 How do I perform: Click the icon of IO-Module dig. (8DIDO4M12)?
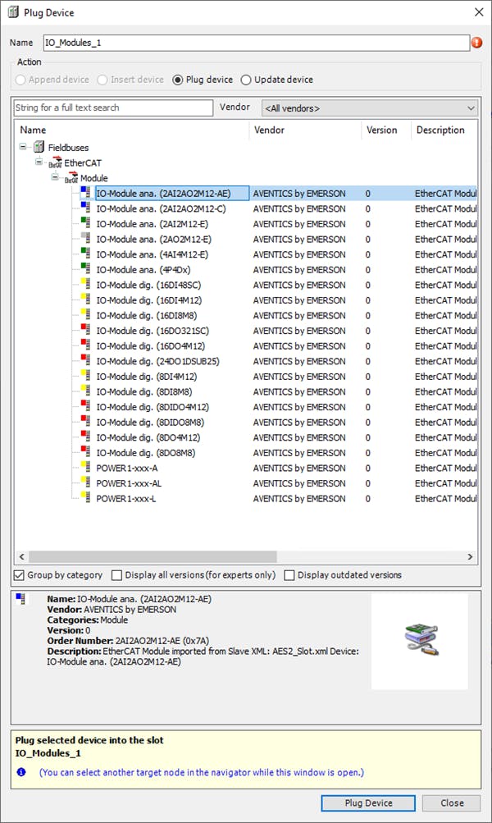(85, 405)
